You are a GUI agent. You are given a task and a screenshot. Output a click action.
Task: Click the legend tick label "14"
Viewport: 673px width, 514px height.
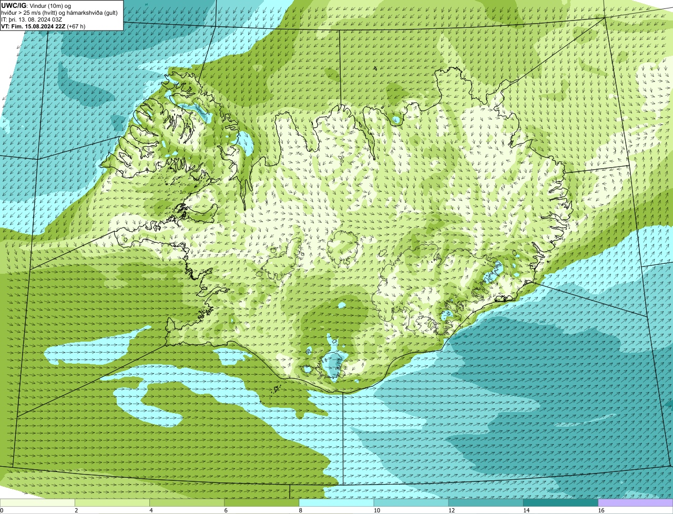pos(526,510)
